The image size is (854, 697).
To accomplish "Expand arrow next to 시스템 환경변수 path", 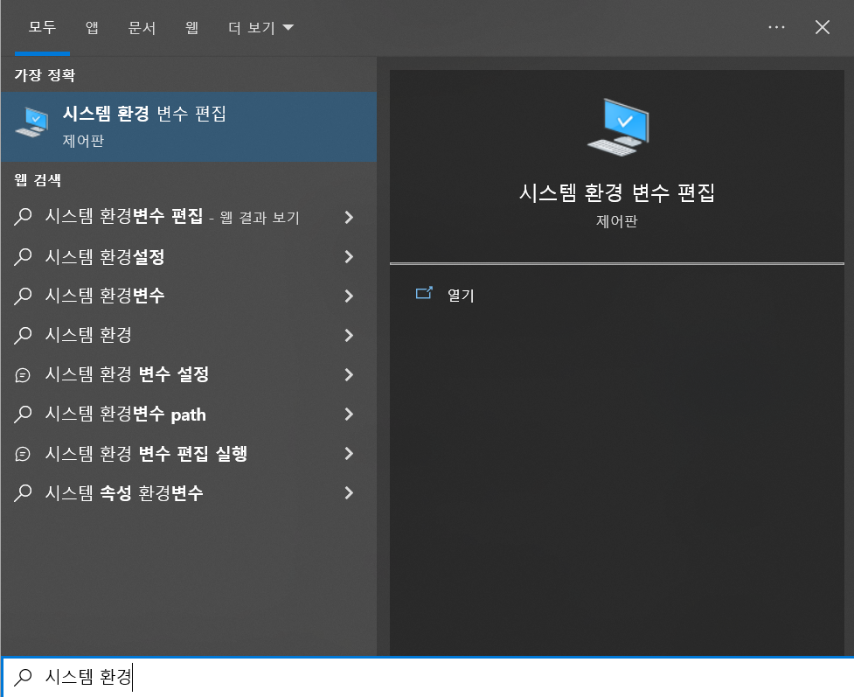I will pyautogui.click(x=349, y=415).
